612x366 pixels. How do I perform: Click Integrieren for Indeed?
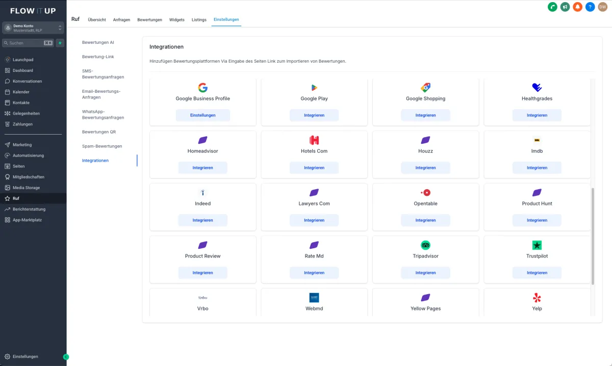(x=203, y=220)
